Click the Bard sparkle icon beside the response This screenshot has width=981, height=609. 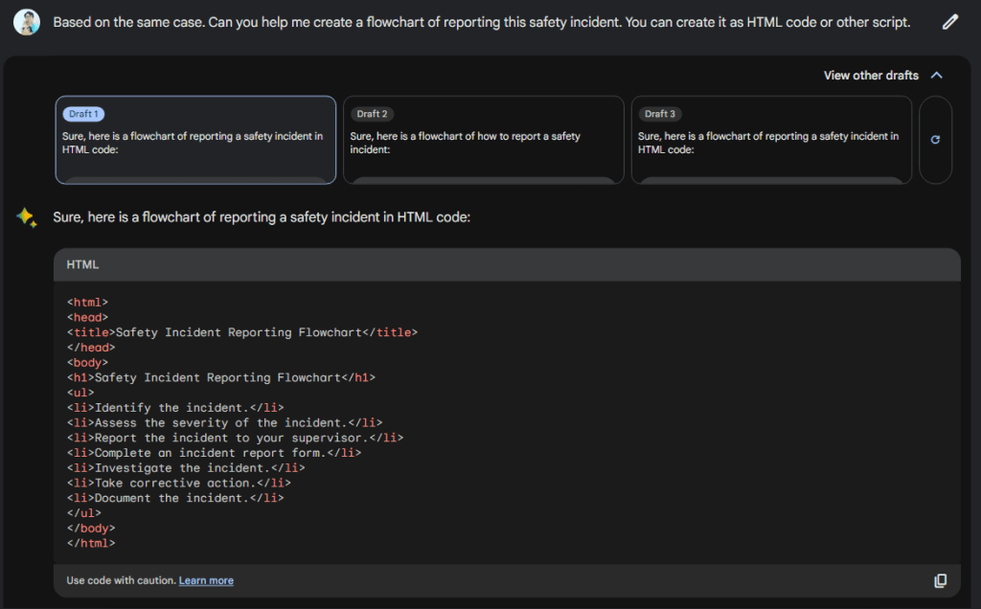click(26, 218)
